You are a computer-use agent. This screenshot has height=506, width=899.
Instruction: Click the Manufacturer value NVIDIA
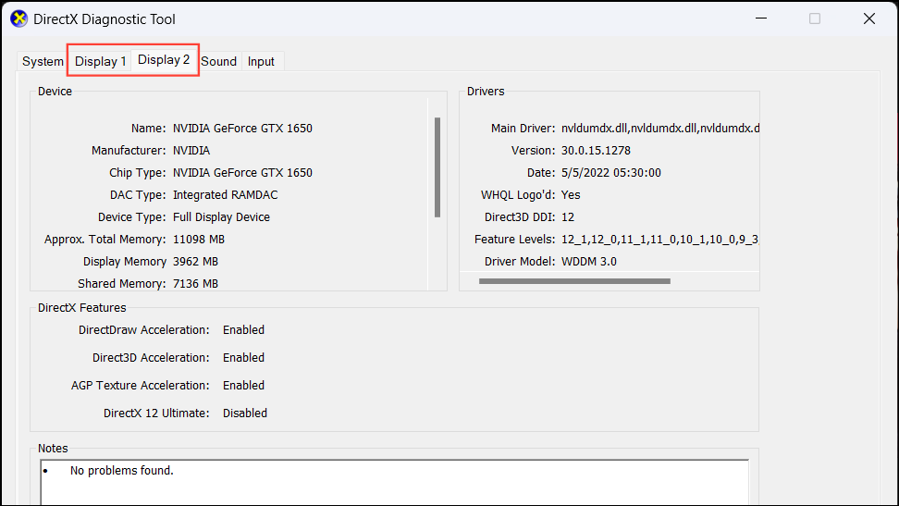click(x=191, y=150)
